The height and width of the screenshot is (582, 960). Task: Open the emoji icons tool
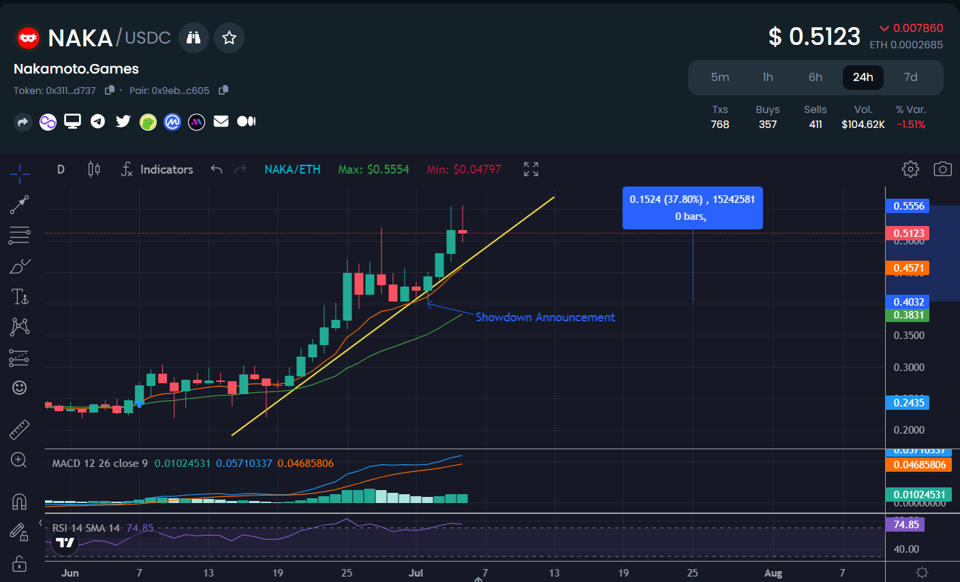20,387
